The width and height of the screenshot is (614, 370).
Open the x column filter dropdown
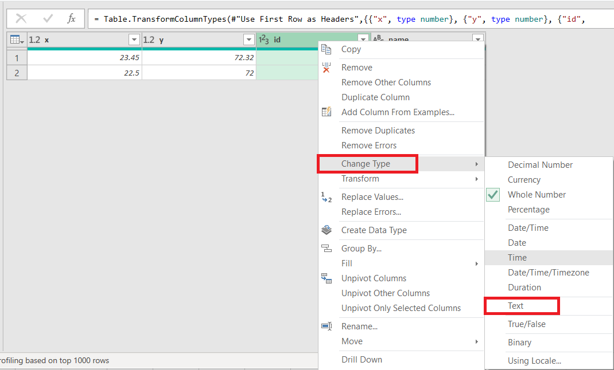[134, 39]
